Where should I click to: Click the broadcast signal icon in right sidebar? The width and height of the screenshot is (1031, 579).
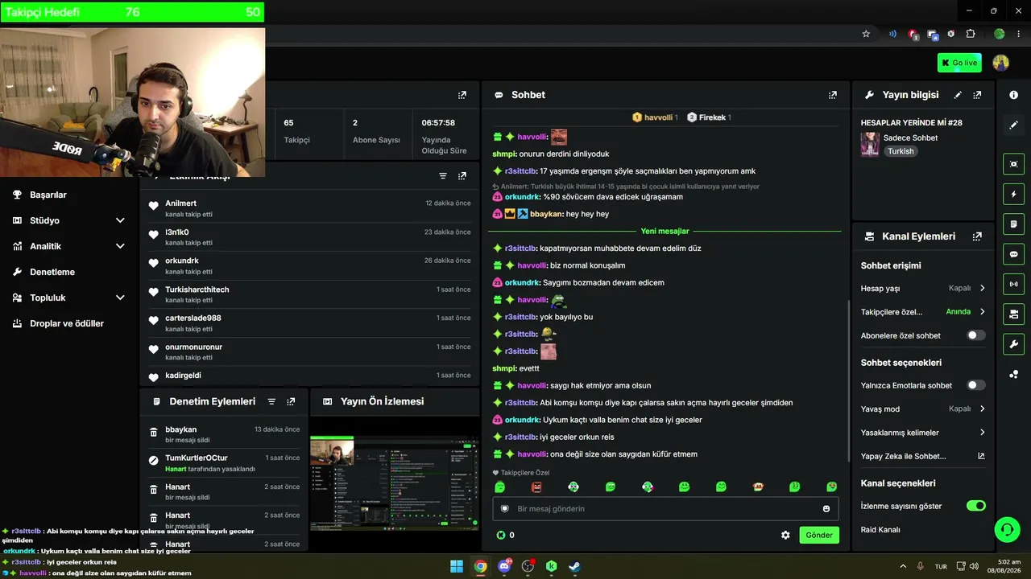pyautogui.click(x=1013, y=284)
